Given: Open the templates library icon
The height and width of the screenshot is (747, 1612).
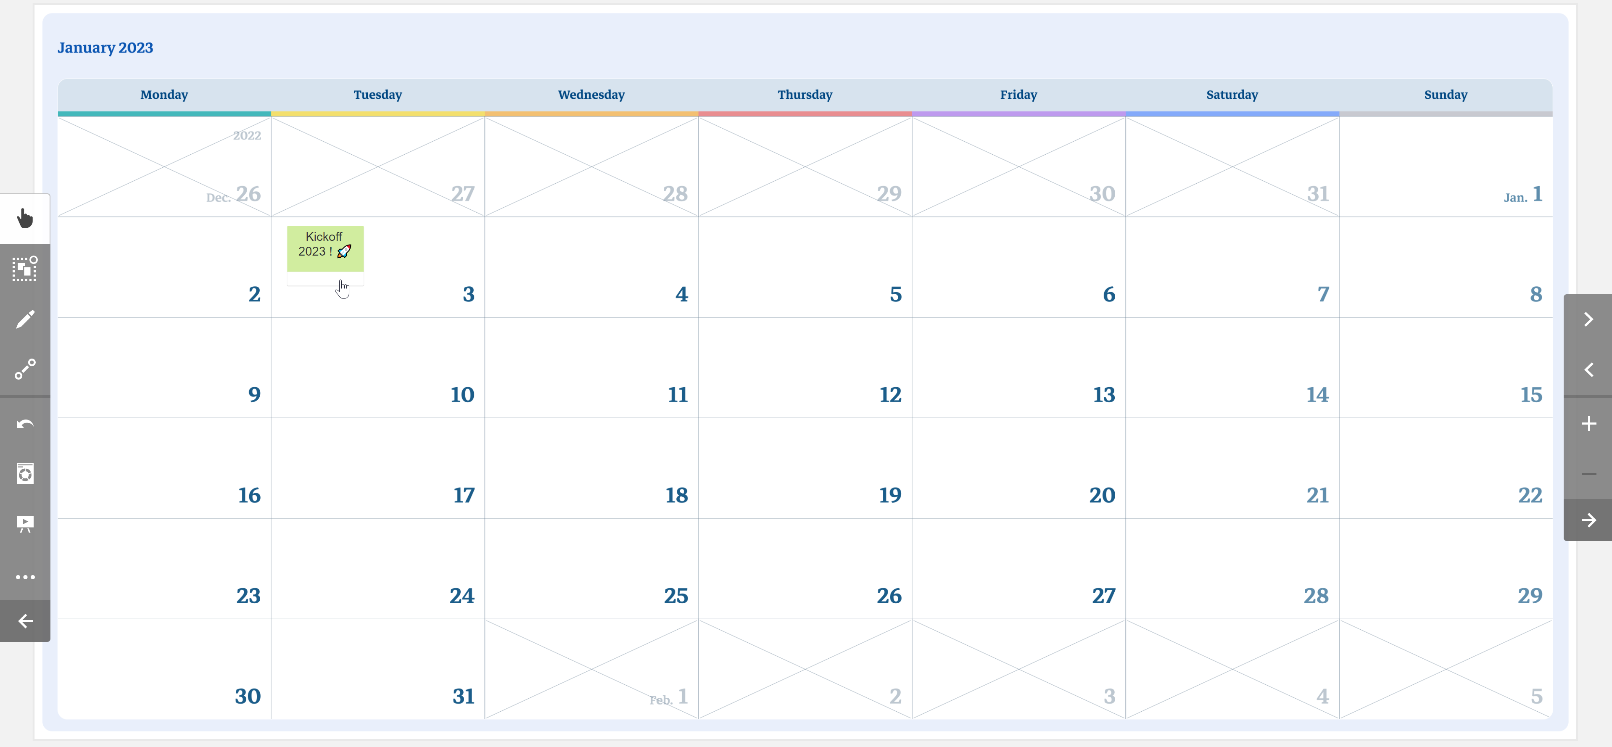Looking at the screenshot, I should [25, 474].
